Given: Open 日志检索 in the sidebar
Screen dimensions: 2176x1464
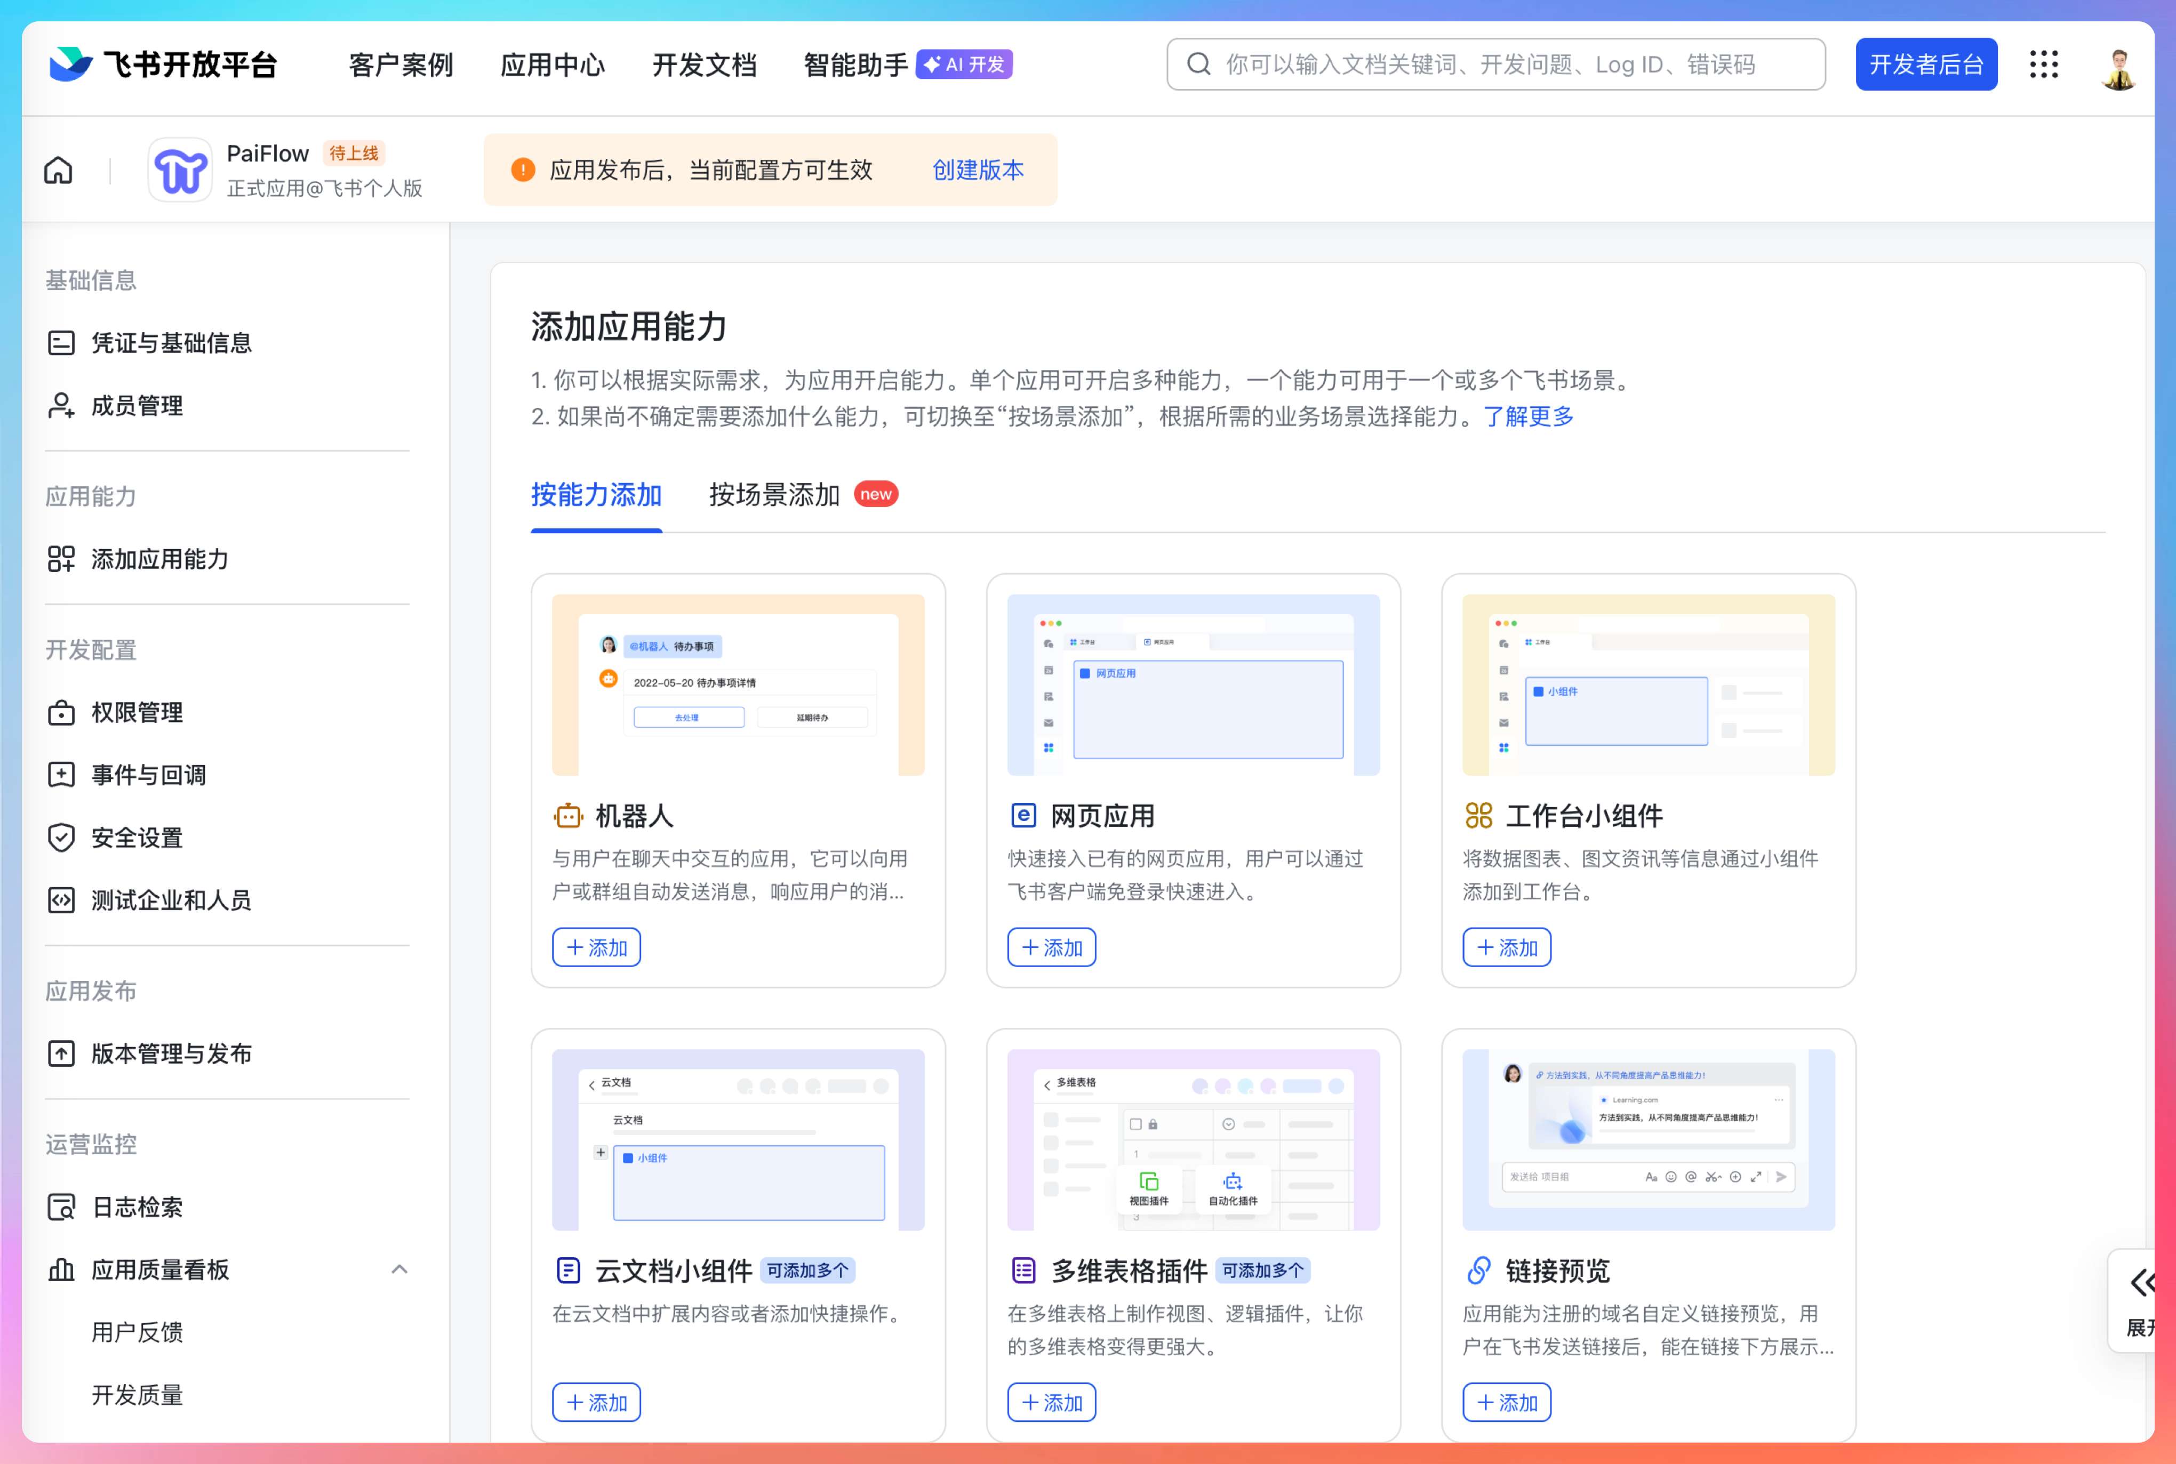Looking at the screenshot, I should 137,1206.
